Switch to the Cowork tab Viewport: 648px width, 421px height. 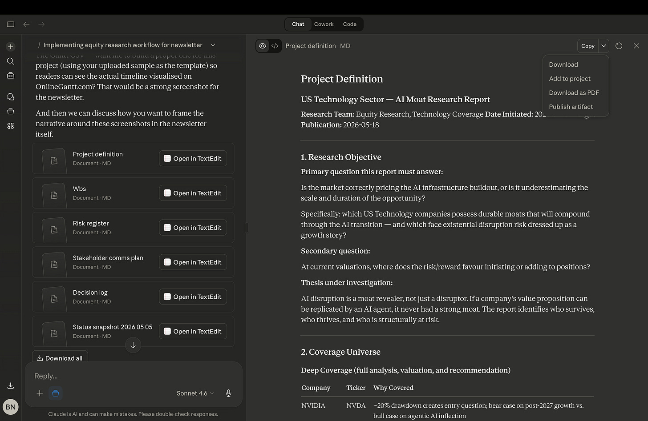coord(324,24)
